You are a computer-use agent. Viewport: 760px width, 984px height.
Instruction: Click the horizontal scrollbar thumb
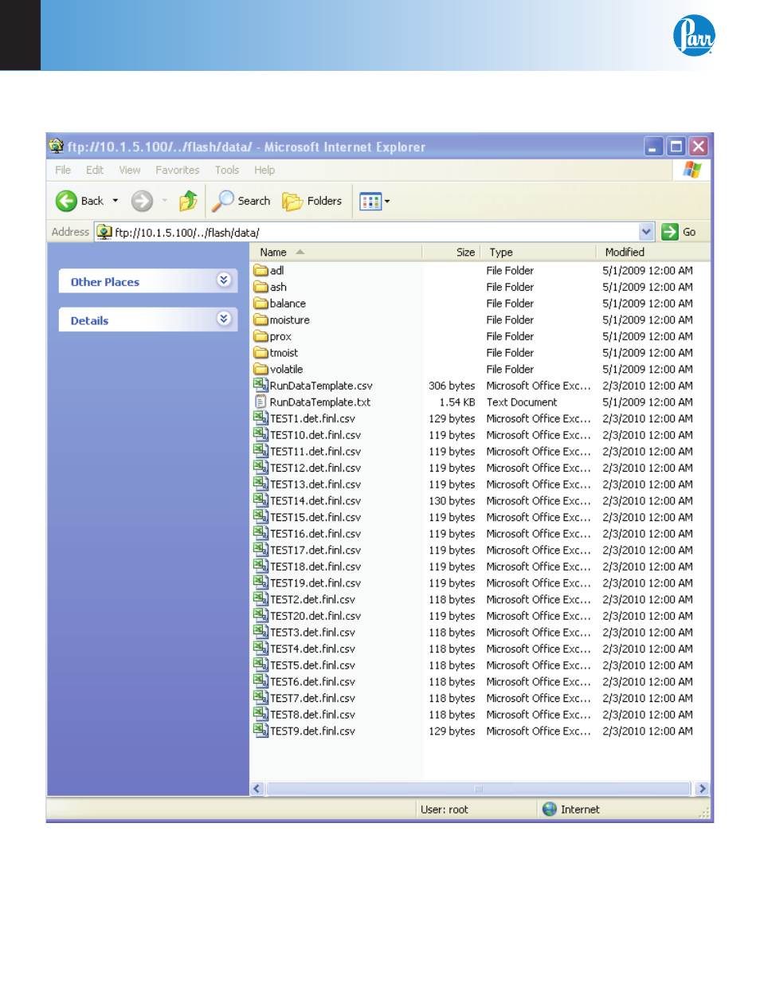(478, 789)
